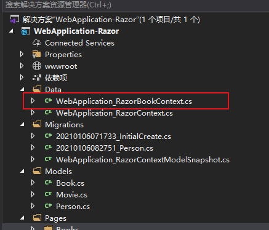
Task: Select the Migrations folder label
Action: coord(64,125)
